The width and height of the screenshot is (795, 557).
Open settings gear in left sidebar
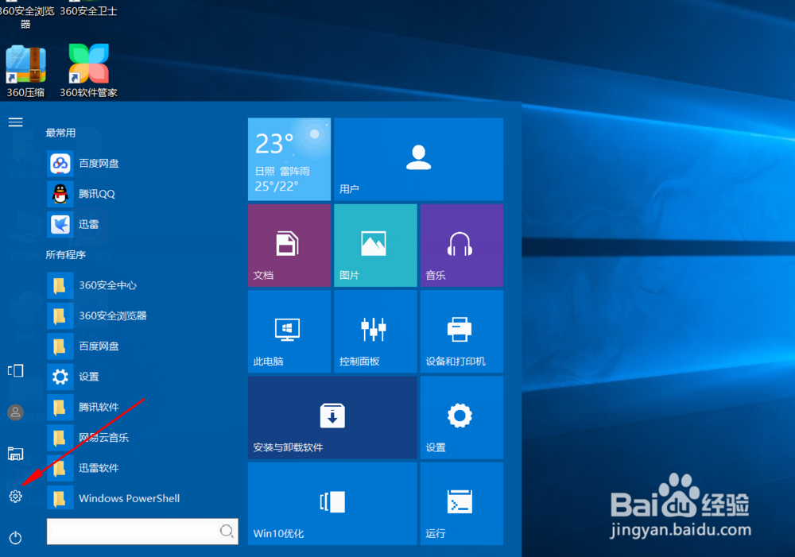tap(15, 496)
